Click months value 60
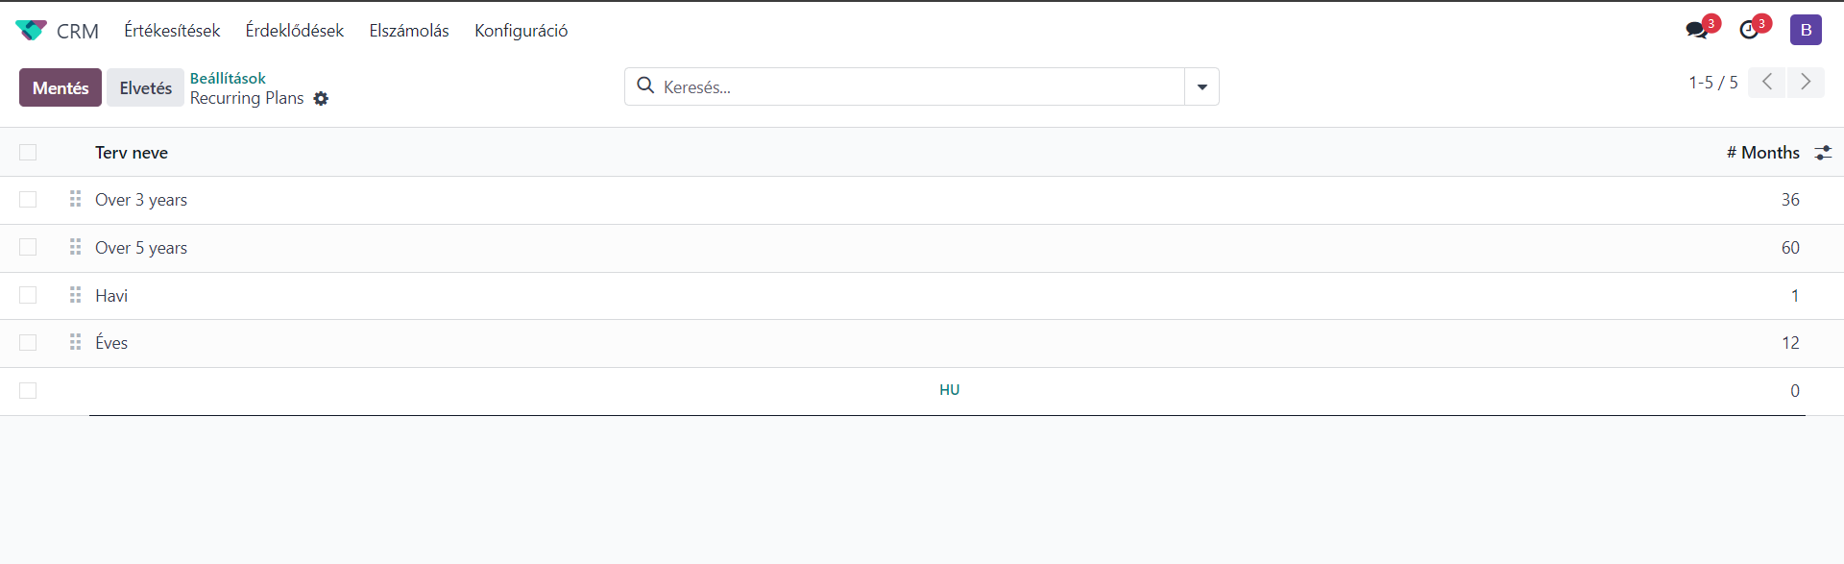Viewport: 1844px width, 564px height. [1790, 248]
